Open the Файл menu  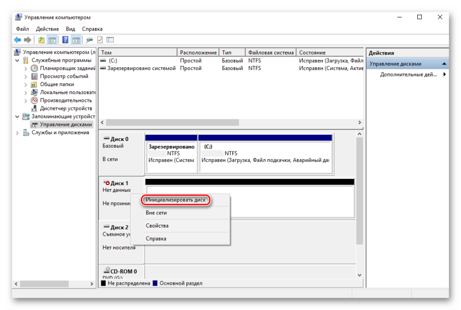click(x=23, y=29)
